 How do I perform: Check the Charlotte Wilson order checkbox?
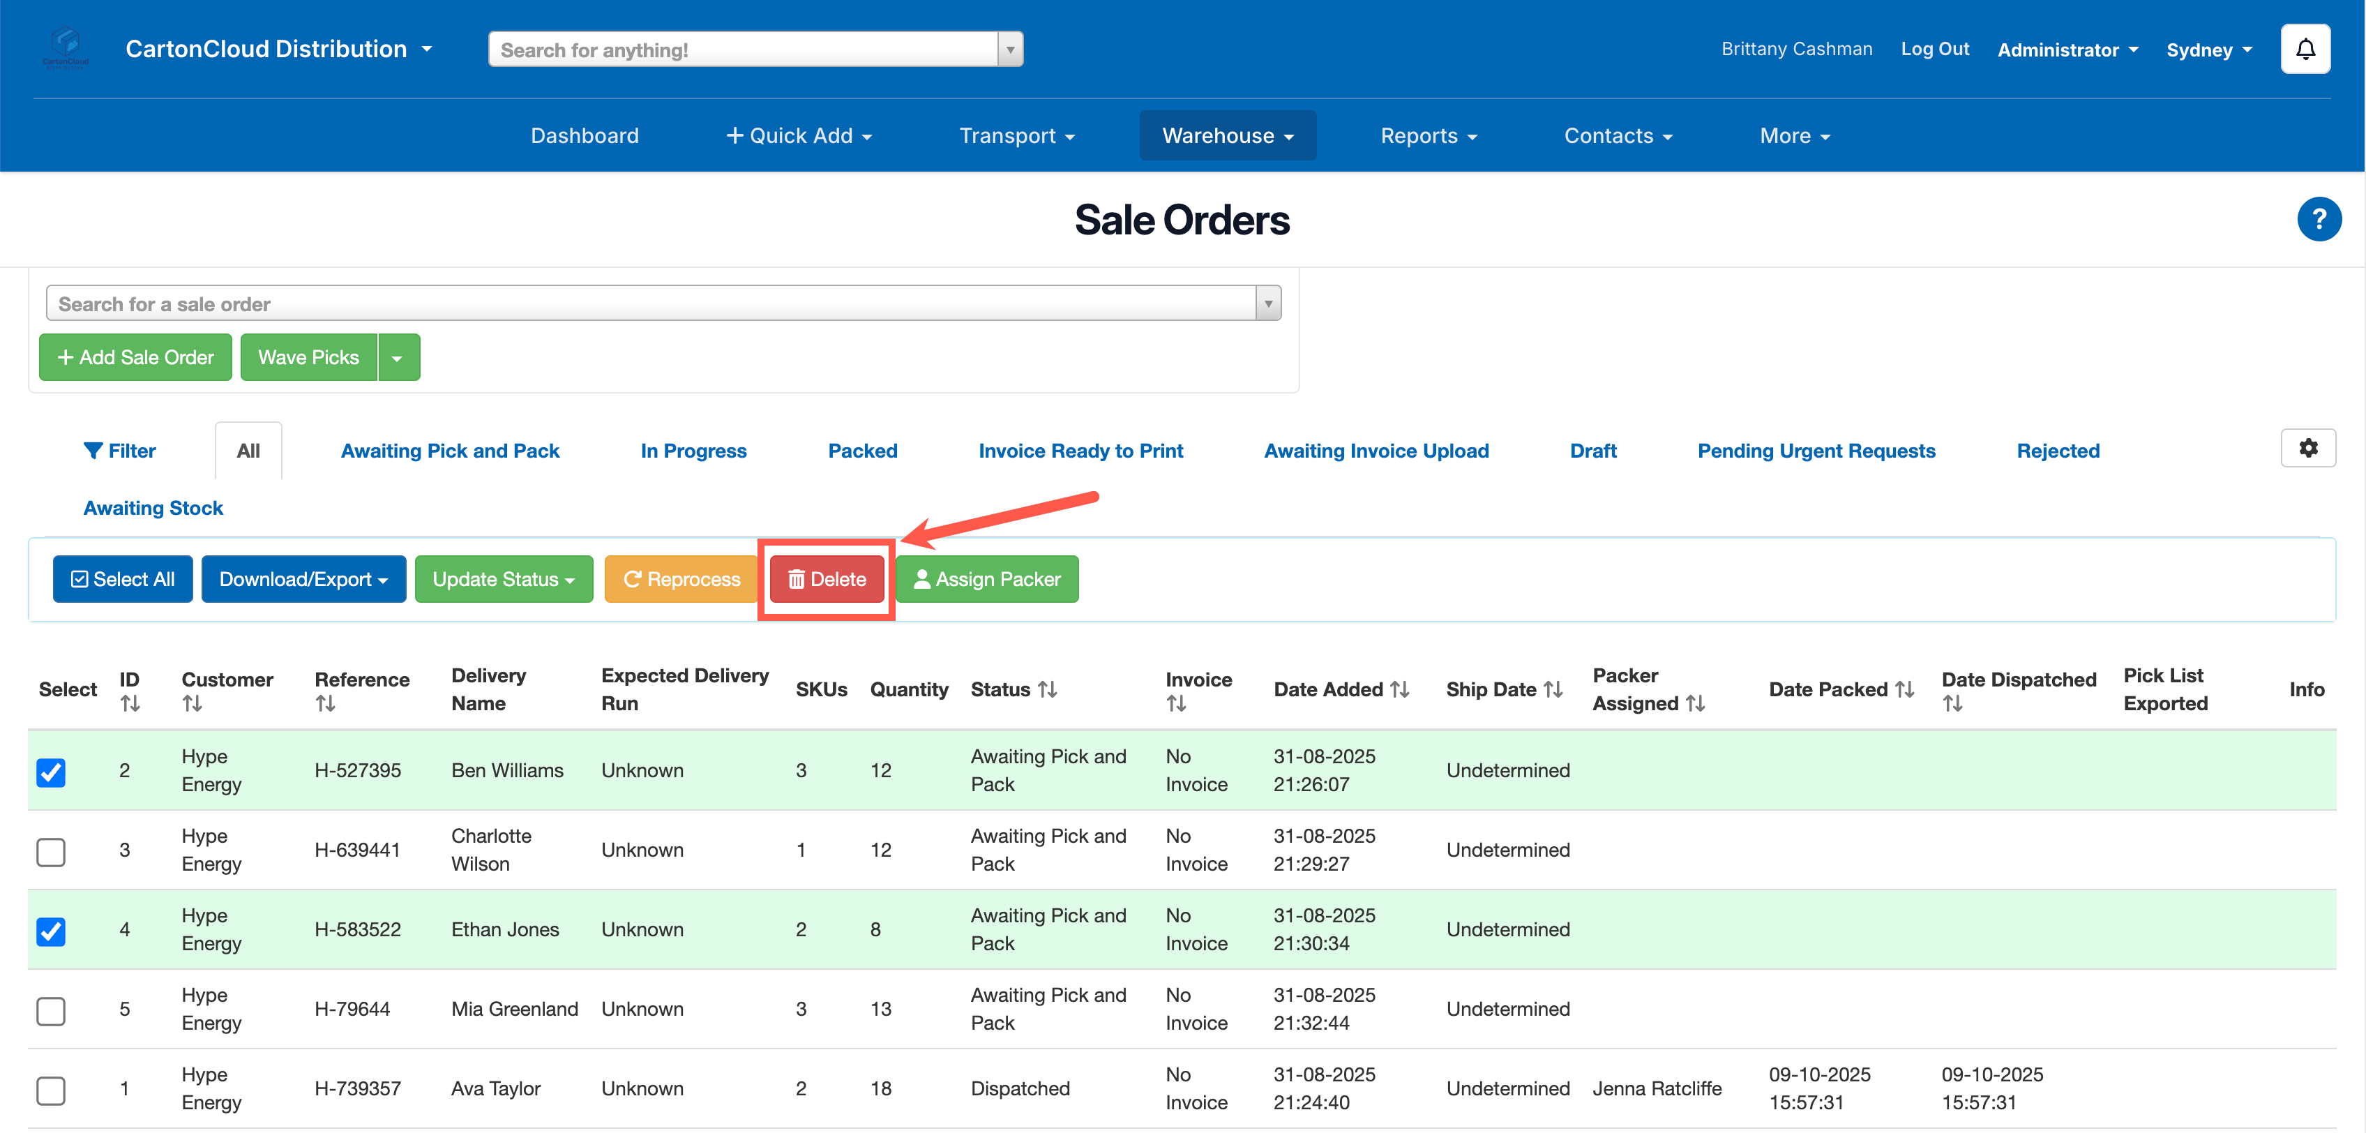tap(52, 851)
